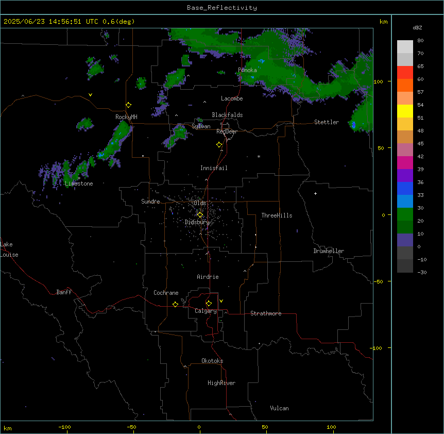Viewport: 444px width, 434px height.
Task: Select the yellow diamond marker below Olds
Action: click(x=200, y=215)
